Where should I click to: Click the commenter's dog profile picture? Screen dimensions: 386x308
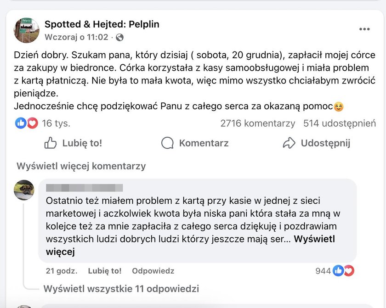click(24, 190)
